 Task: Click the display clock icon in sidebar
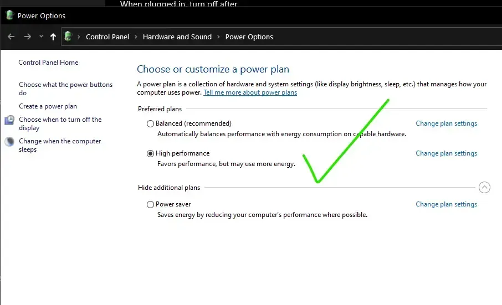tap(9, 120)
